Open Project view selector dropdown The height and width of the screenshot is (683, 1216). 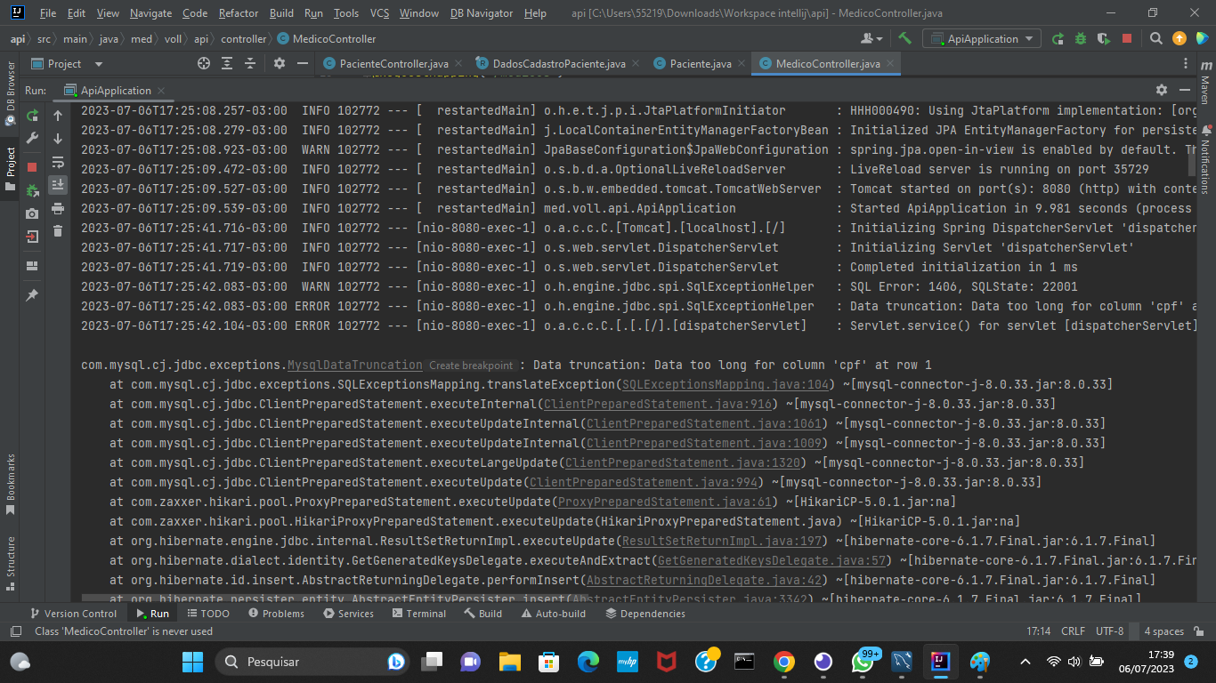click(68, 63)
